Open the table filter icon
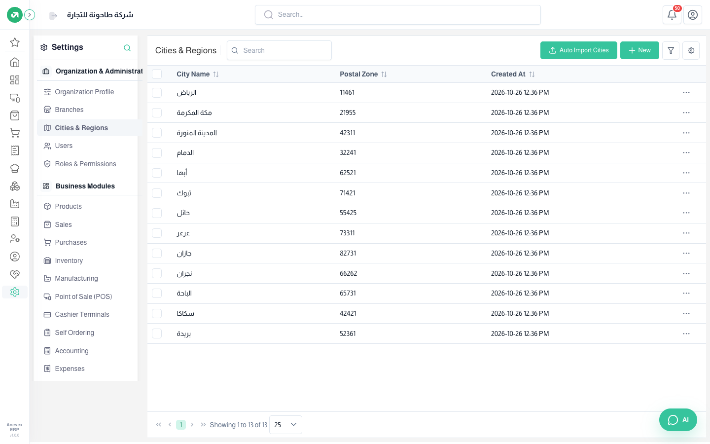The width and height of the screenshot is (710, 444). (x=671, y=50)
